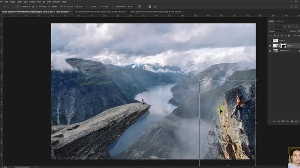Click the new group folder icon
Screen dimensions: 300x168
coord(292,121)
